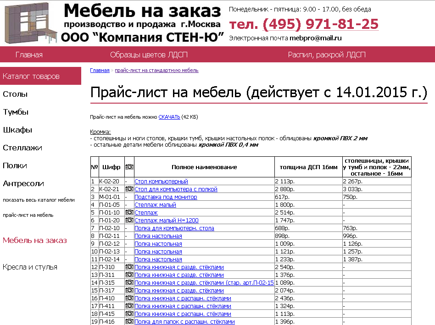Click Полка для папок с распашн. стёклами
435x325 pixels.
(184, 321)
